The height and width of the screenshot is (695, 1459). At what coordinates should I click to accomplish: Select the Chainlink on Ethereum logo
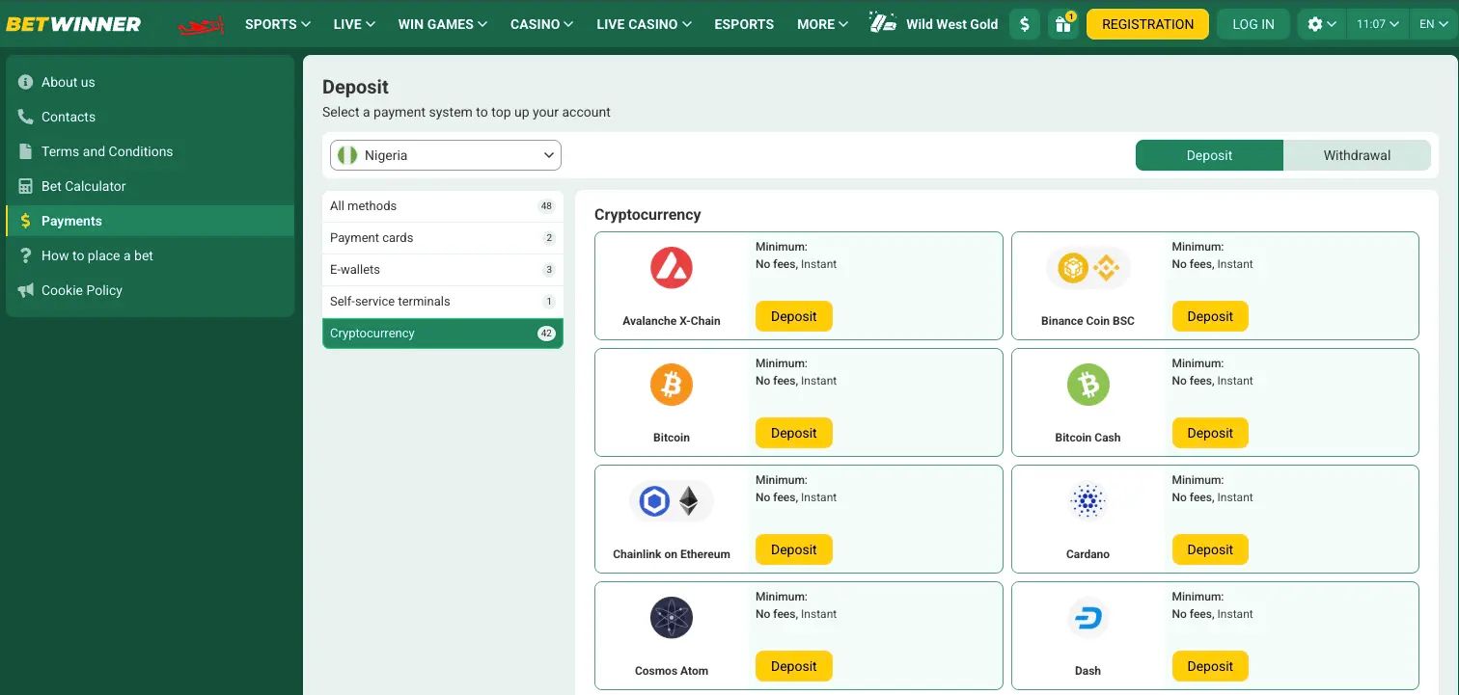coord(672,501)
